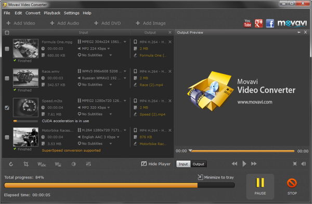This screenshot has height=204, width=312.
Task: Expand WMV3 896x608 video track dropdown
Action: [125, 71]
